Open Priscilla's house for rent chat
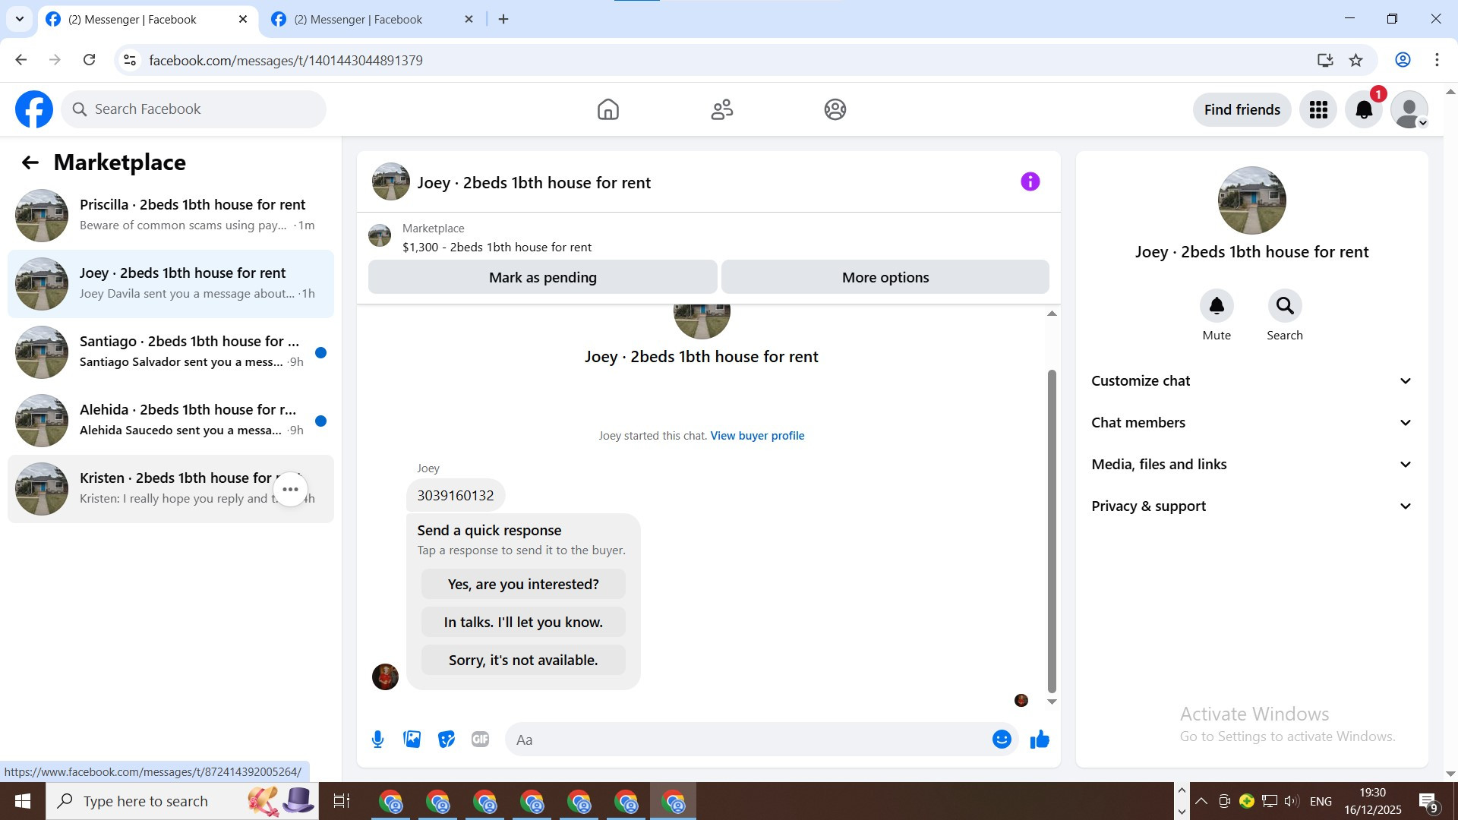Viewport: 1458px width, 820px height. point(171,216)
